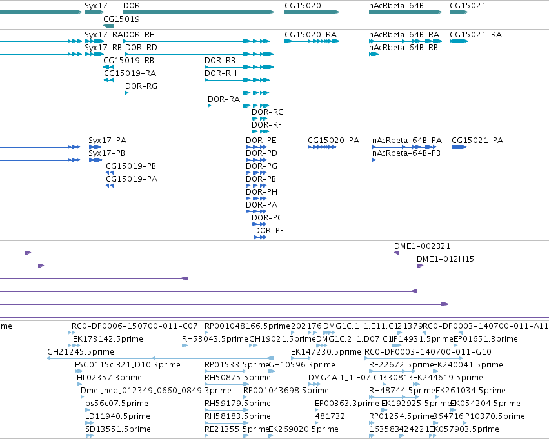Select protein DOR-PC

259,224
